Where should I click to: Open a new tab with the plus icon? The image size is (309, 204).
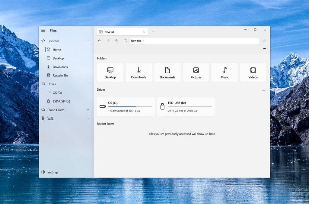pyautogui.click(x=153, y=31)
